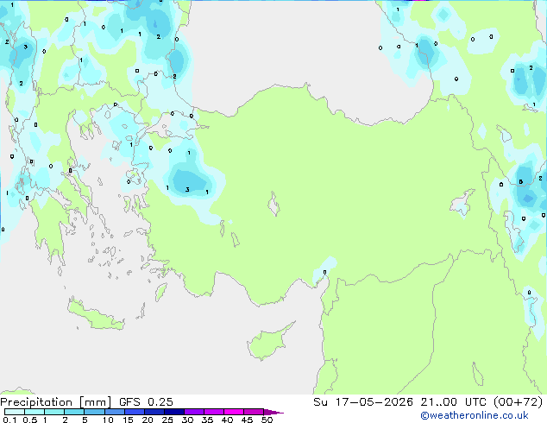This screenshot has width=547, height=423.
Task: Click the large lake in central Turkey
Action: tap(273, 204)
